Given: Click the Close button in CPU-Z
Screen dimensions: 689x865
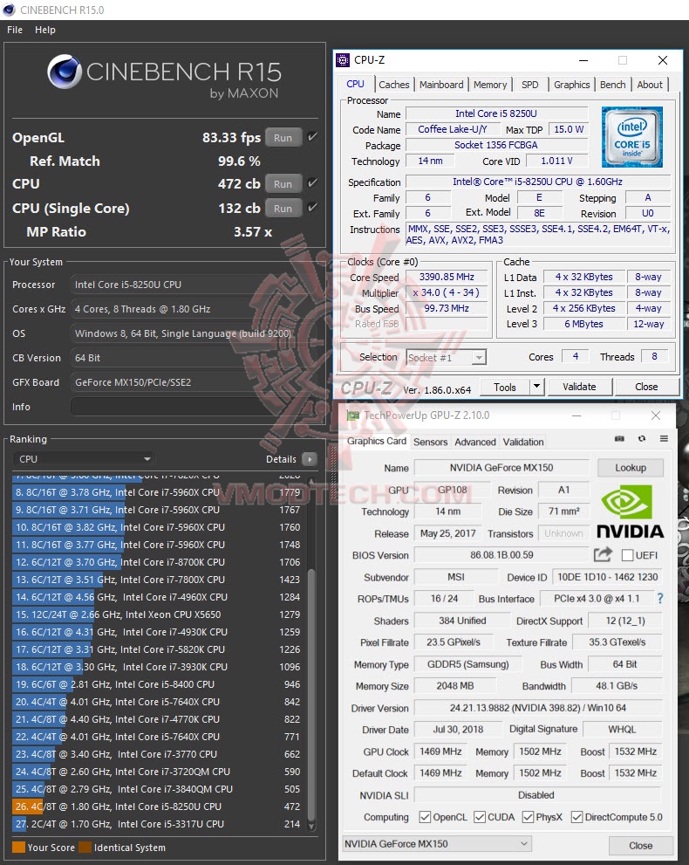Looking at the screenshot, I should (646, 387).
